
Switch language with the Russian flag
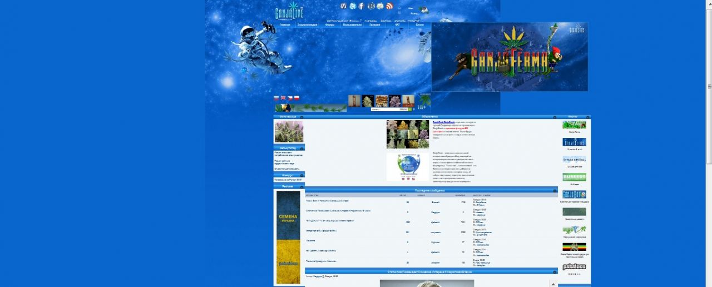pyautogui.click(x=276, y=98)
